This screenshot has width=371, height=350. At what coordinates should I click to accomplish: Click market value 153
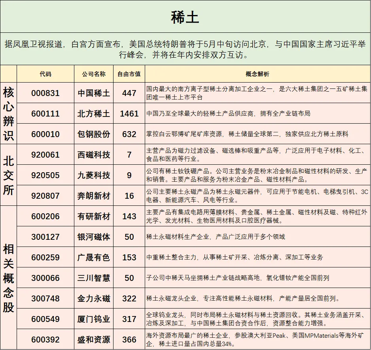coord(129,258)
